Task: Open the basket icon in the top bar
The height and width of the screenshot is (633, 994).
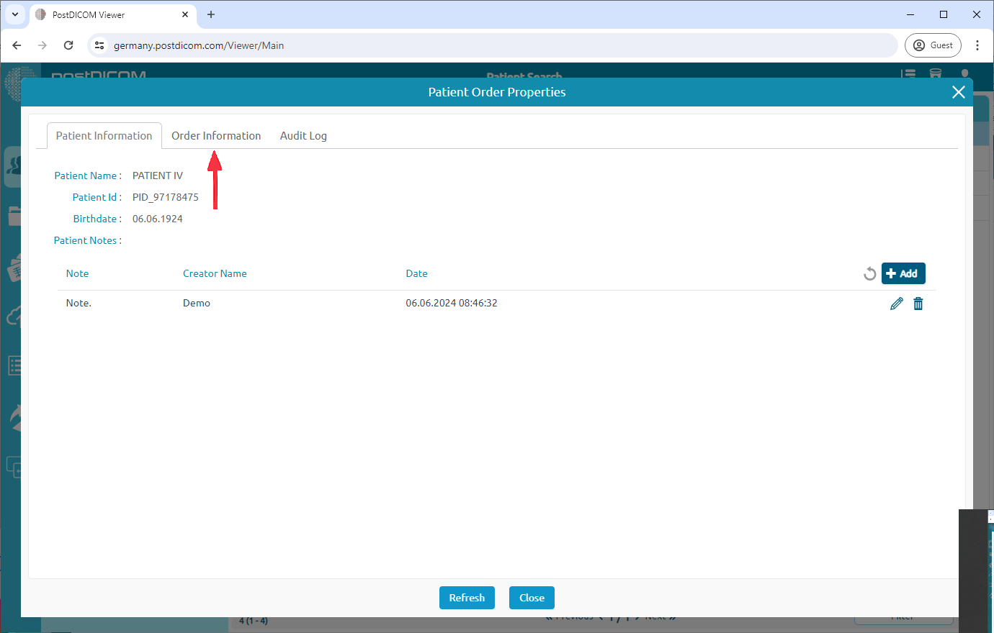Action: pyautogui.click(x=936, y=74)
